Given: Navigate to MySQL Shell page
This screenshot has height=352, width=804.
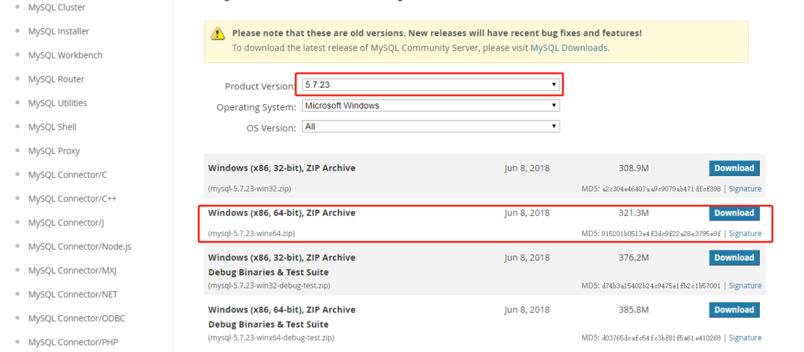Looking at the screenshot, I should 52,127.
